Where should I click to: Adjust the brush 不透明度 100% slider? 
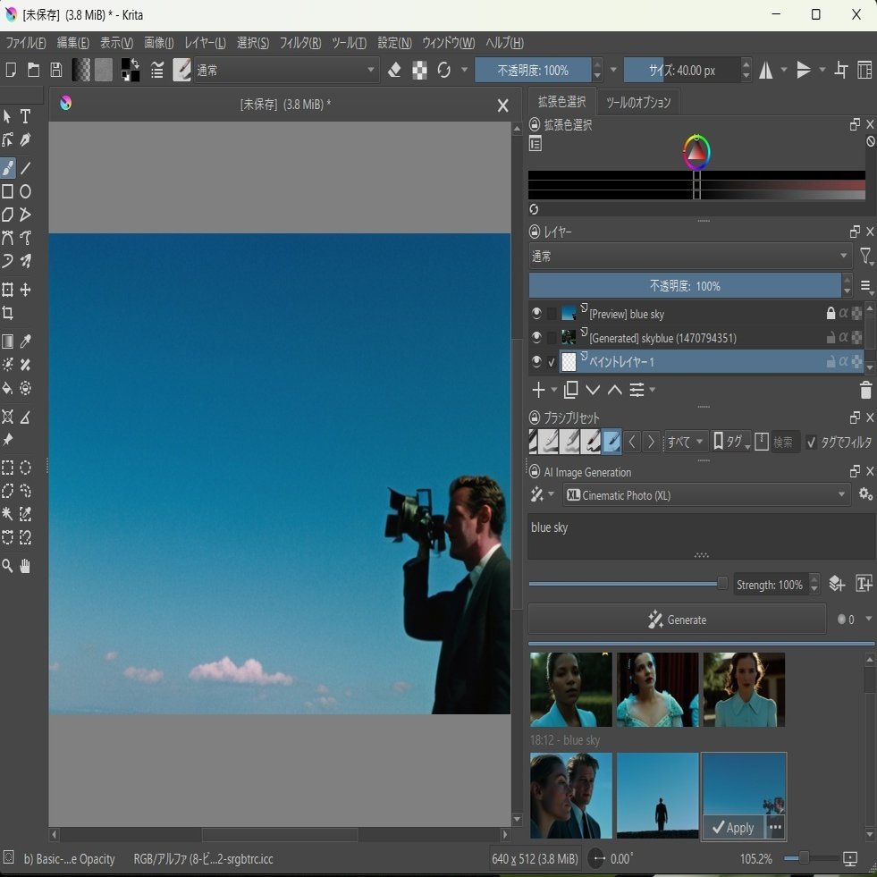click(533, 70)
